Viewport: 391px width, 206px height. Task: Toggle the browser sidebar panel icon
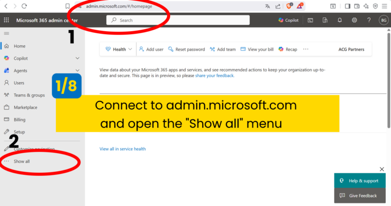pyautogui.click(x=348, y=6)
